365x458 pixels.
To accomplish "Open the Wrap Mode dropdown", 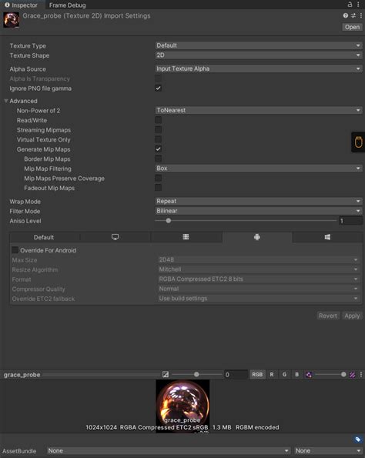I will (x=259, y=201).
